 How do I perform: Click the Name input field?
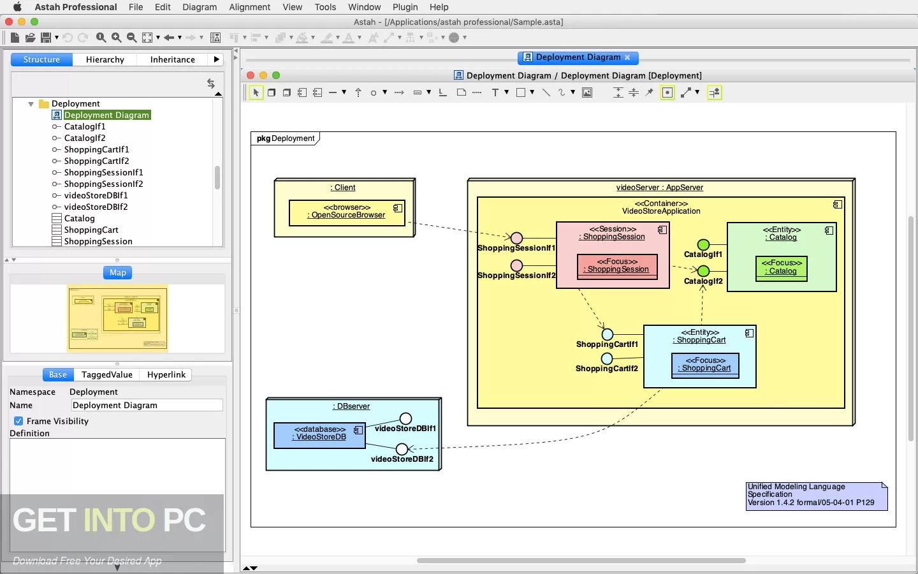click(147, 405)
